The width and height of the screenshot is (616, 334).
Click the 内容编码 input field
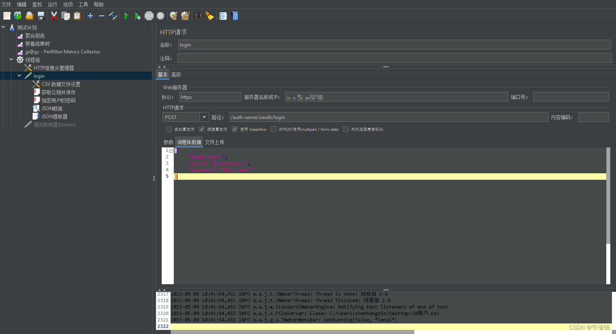pos(593,117)
